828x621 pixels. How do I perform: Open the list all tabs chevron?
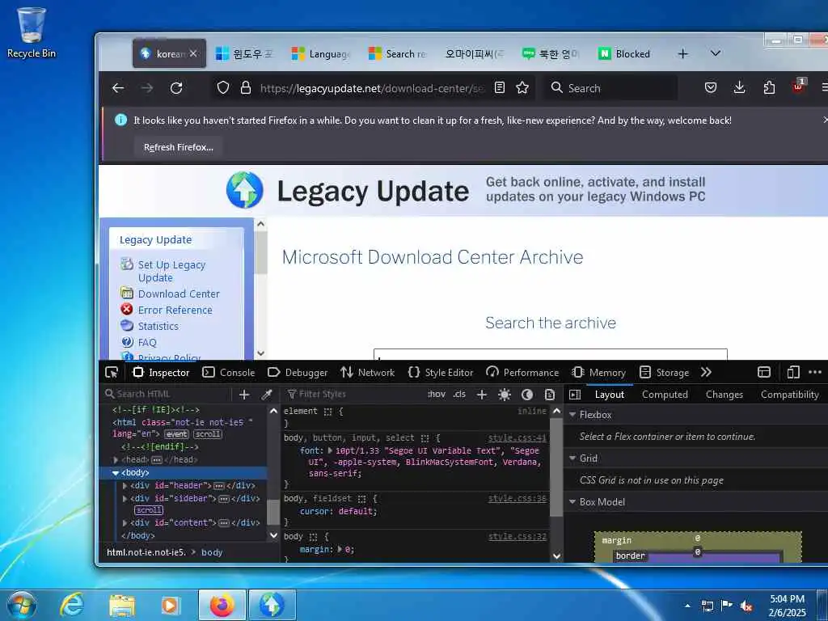716,53
